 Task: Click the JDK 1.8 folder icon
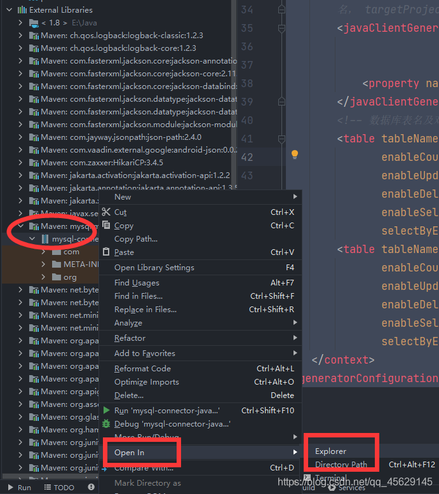coord(34,23)
